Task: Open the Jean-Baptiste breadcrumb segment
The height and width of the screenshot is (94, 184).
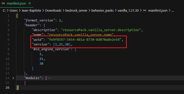Action: tap(31, 11)
